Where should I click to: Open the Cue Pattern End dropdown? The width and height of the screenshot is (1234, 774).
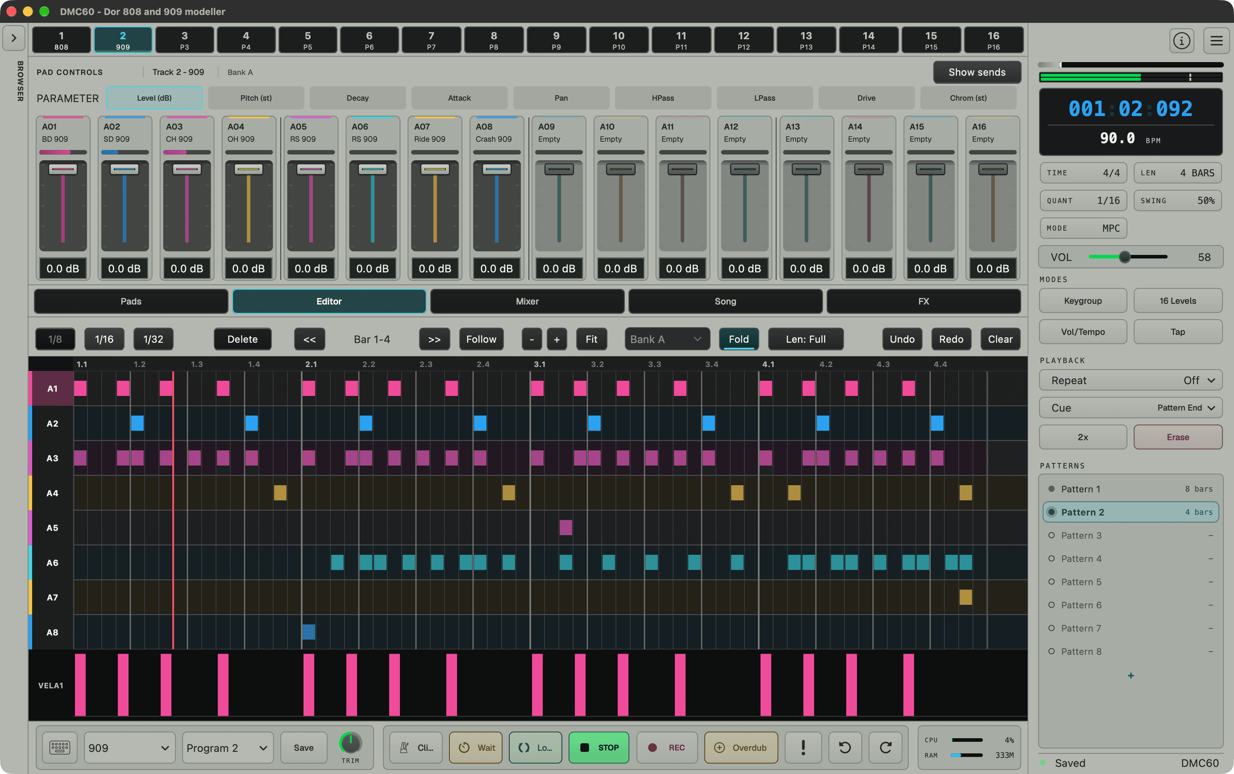tap(1130, 408)
